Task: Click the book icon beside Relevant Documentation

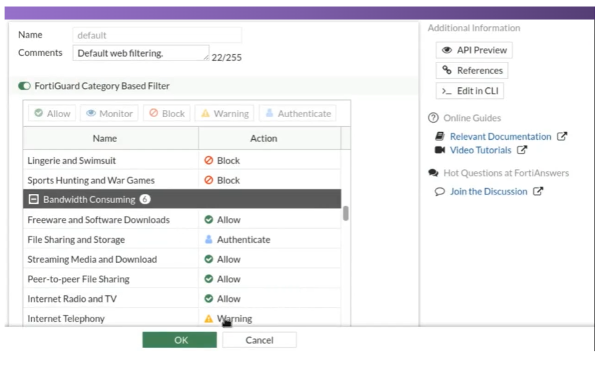Action: pyautogui.click(x=439, y=136)
